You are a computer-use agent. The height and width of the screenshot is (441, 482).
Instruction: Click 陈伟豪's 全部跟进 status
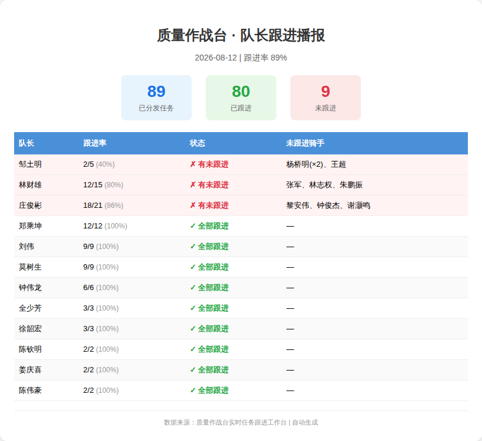(x=209, y=390)
